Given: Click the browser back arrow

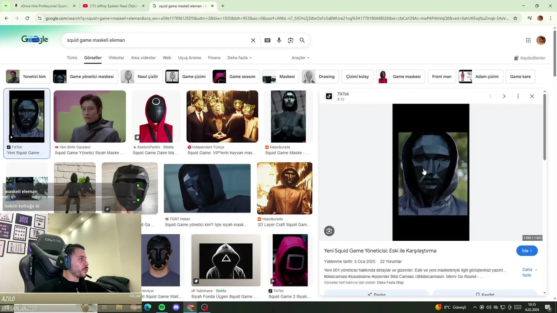Looking at the screenshot, I should (x=6, y=18).
